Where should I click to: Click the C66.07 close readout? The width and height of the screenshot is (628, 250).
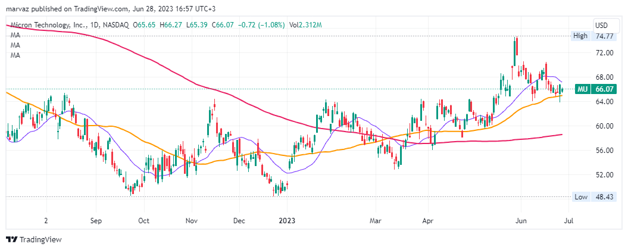pos(223,25)
